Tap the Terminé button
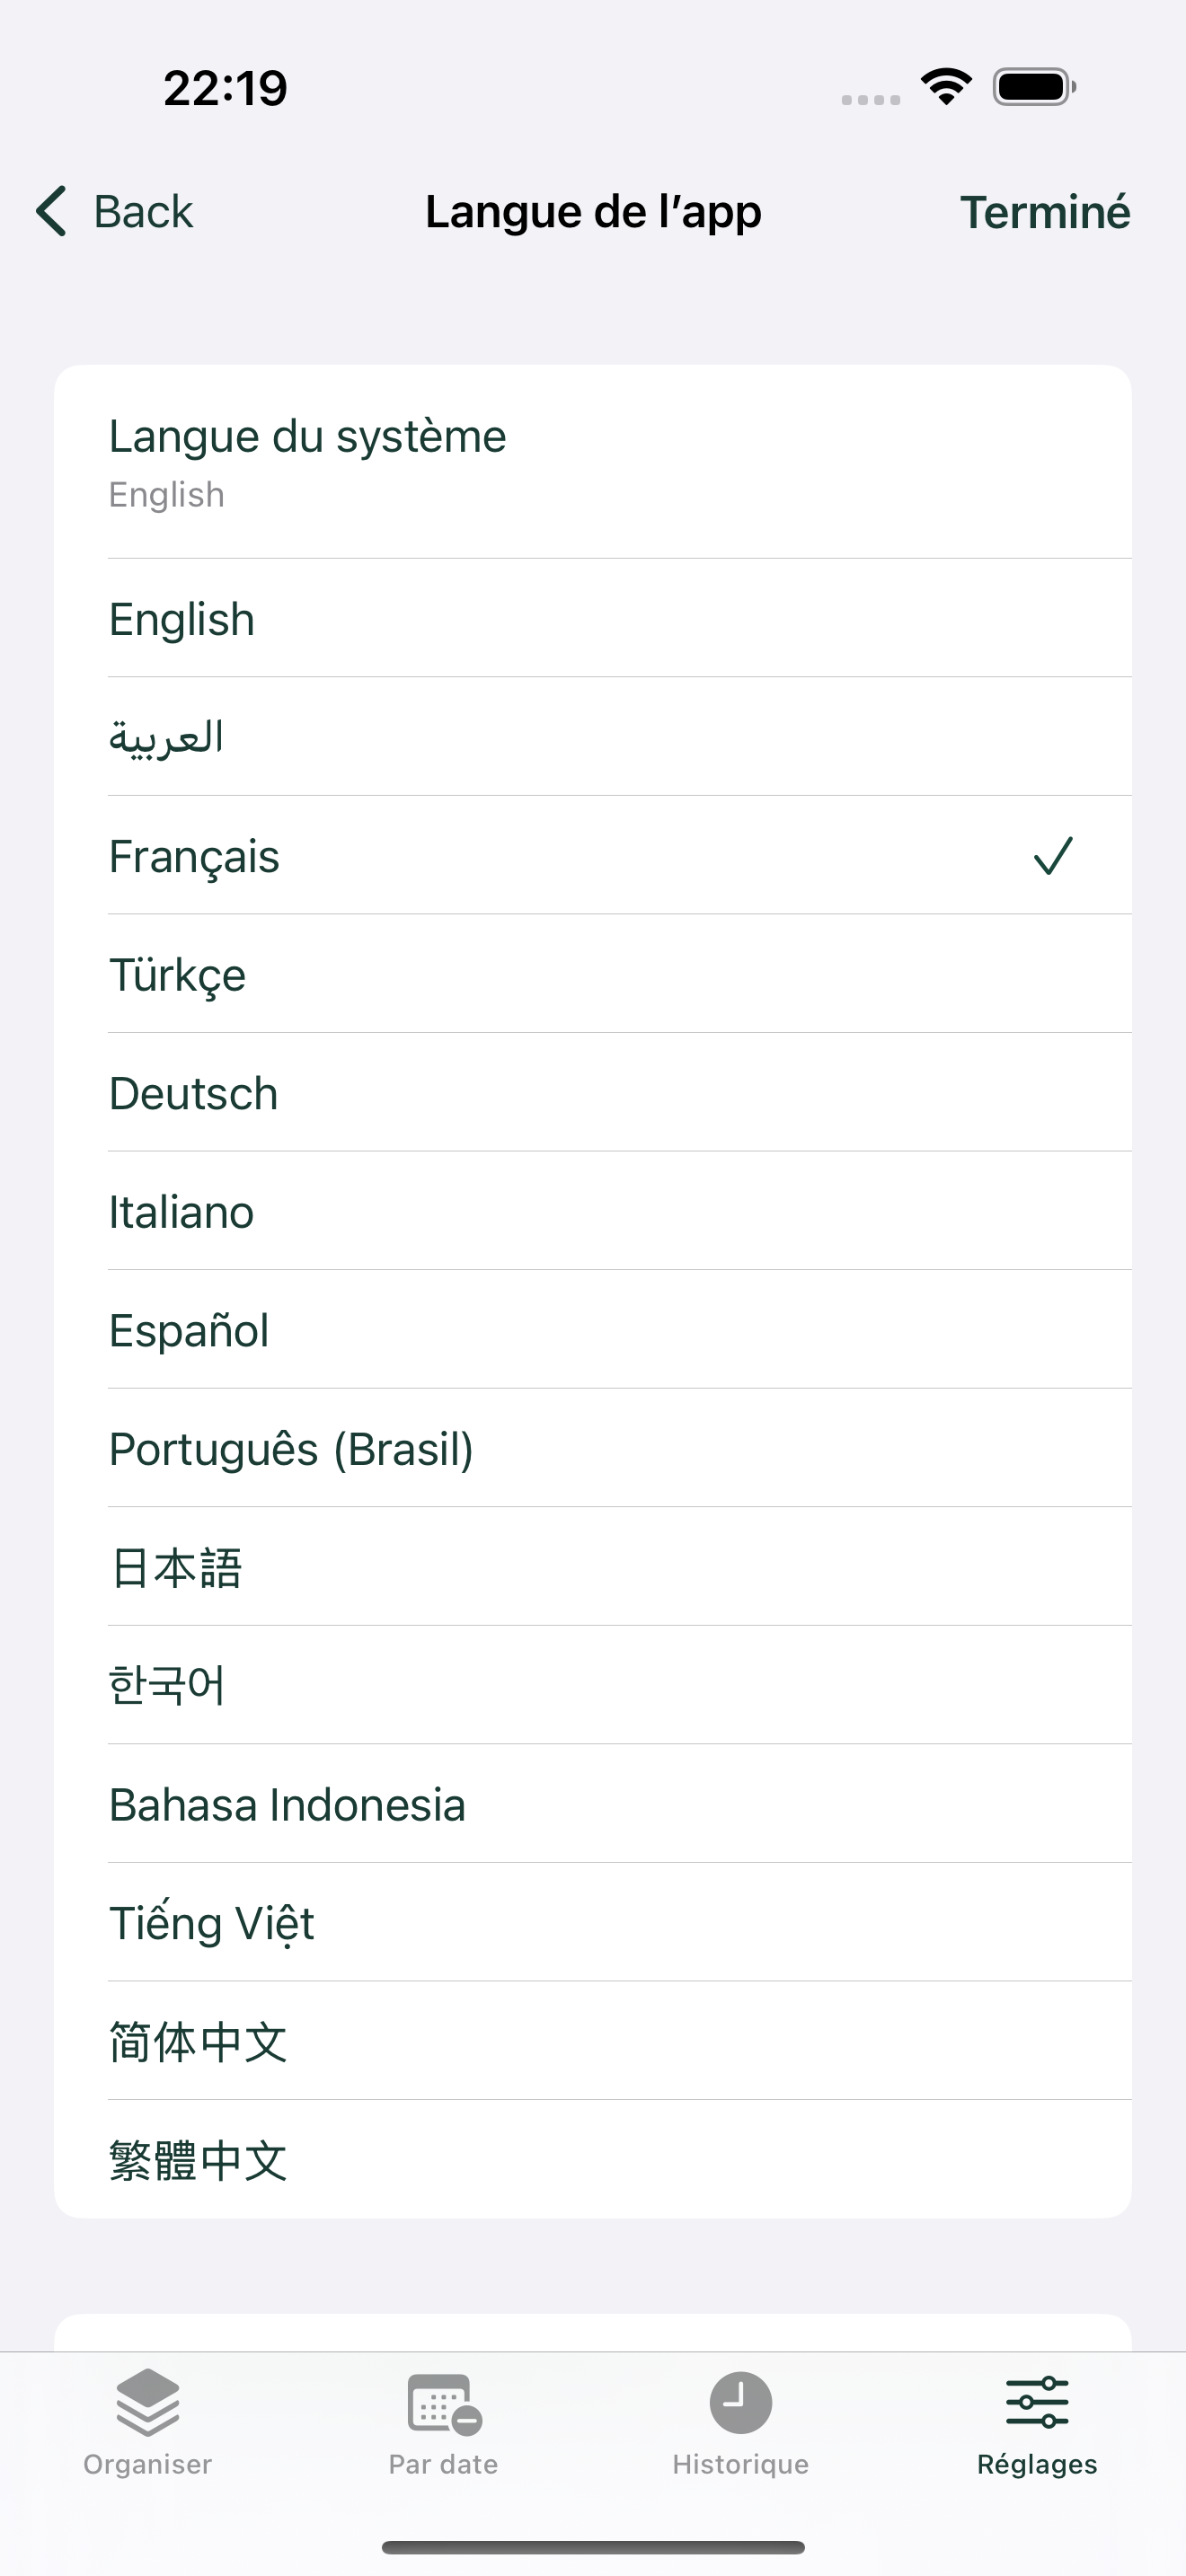 (1045, 212)
